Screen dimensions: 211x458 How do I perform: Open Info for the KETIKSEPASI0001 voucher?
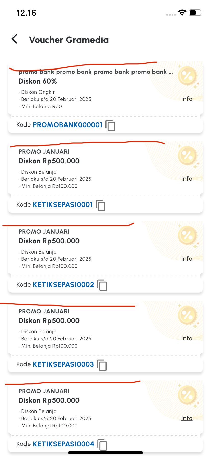click(187, 179)
